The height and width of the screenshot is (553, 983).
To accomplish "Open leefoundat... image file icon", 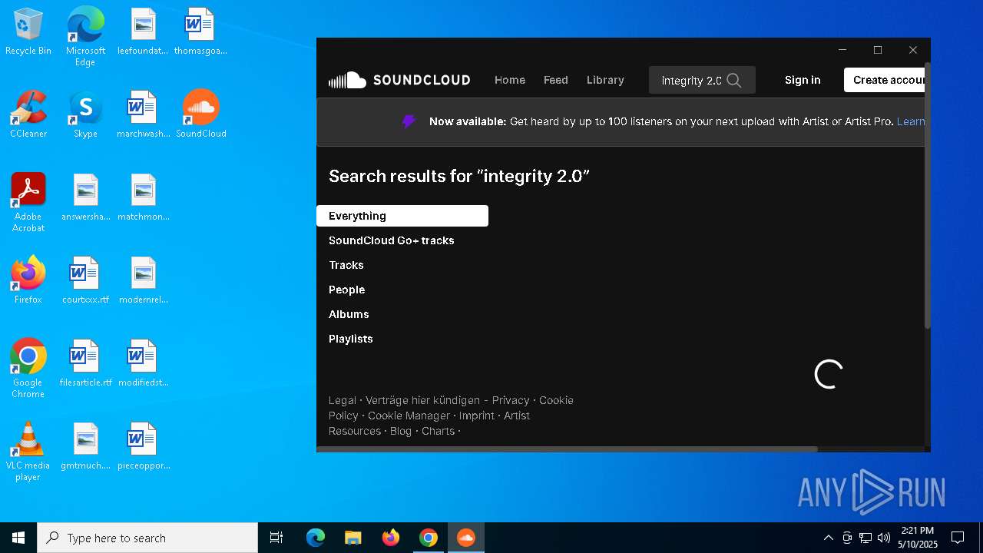I will [x=143, y=32].
